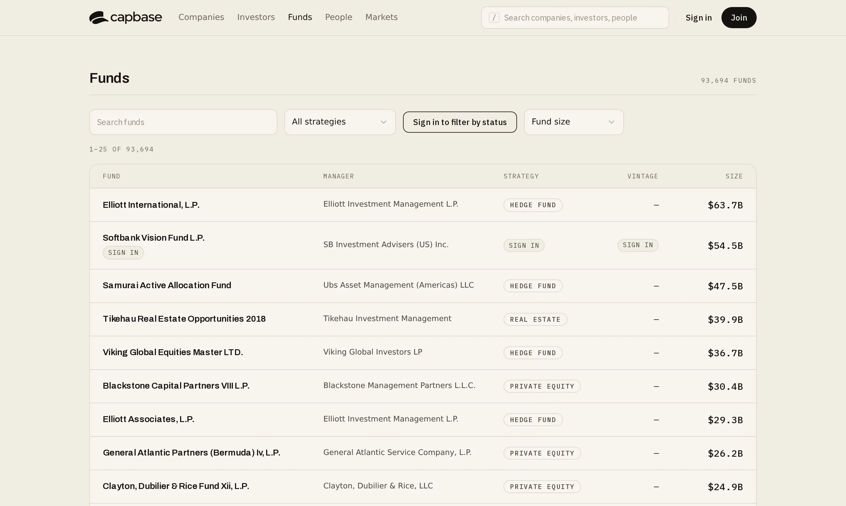846x506 pixels.
Task: Open Blackstone Capital Partners VIII L.P.
Action: coord(176,386)
